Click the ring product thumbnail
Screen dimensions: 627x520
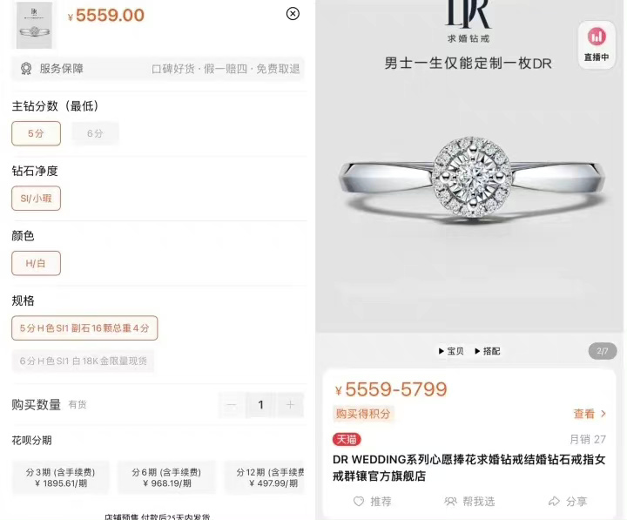click(x=34, y=25)
